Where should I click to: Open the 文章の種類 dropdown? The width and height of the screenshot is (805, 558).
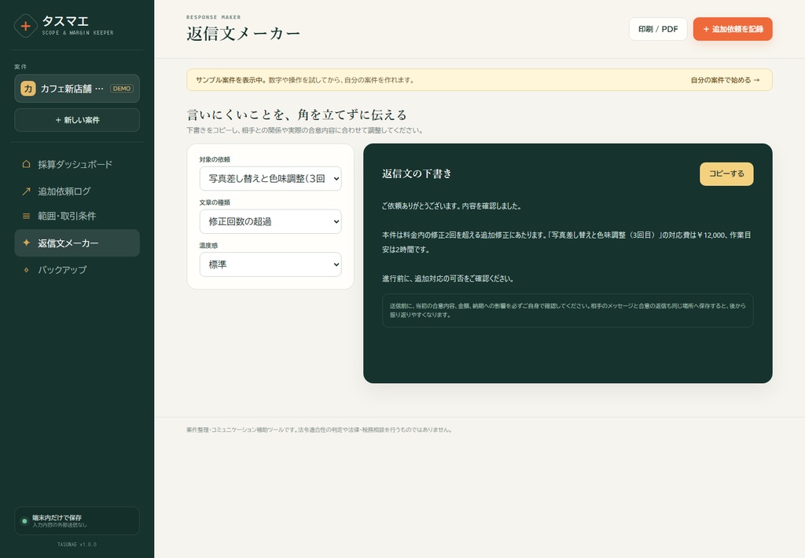[270, 221]
